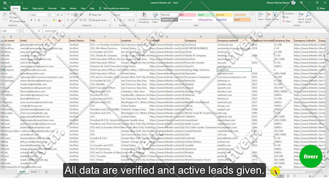
Task: Increase the font size
Action: (x=58, y=15)
